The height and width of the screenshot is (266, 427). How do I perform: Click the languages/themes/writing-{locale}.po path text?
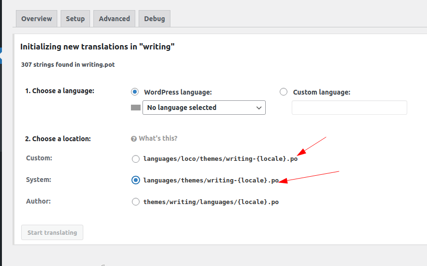[211, 180]
